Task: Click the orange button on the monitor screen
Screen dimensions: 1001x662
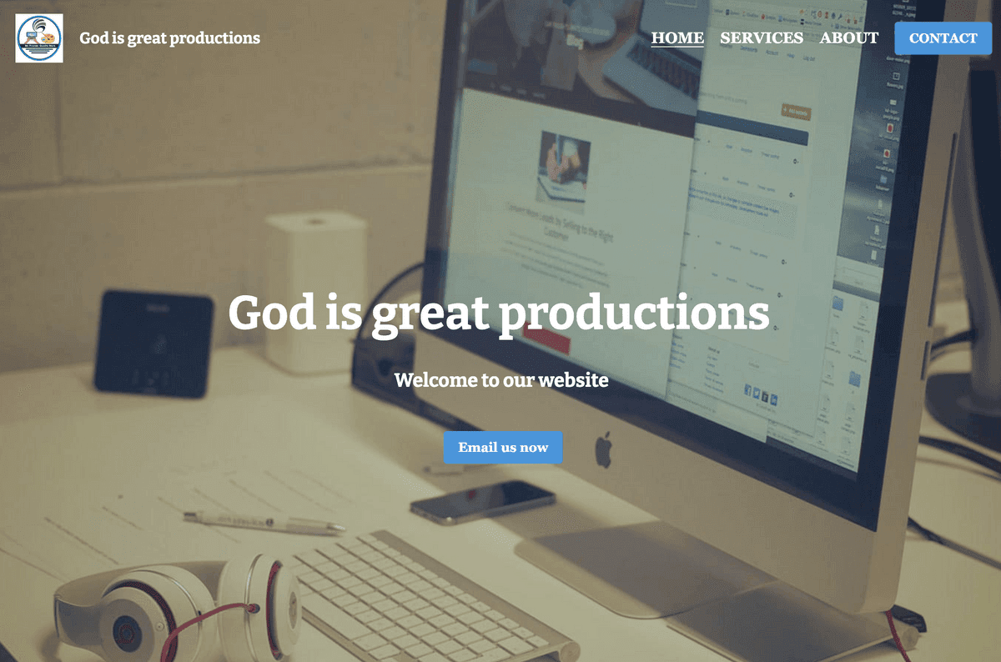Action: (796, 112)
